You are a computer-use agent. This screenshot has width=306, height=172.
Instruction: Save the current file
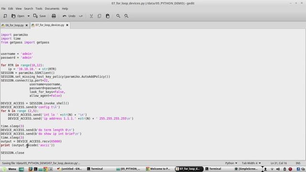tap(40, 16)
